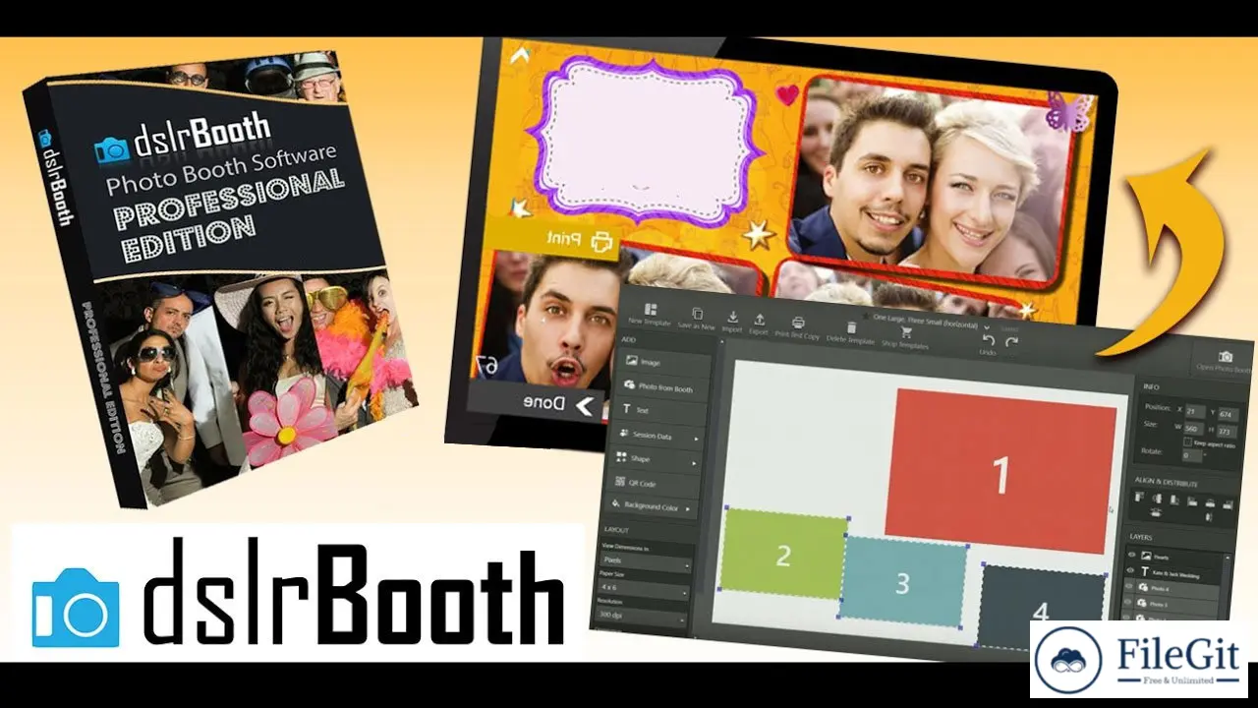Screen dimensions: 1258x708
Task: Click the Export toolbar icon
Action: (760, 320)
